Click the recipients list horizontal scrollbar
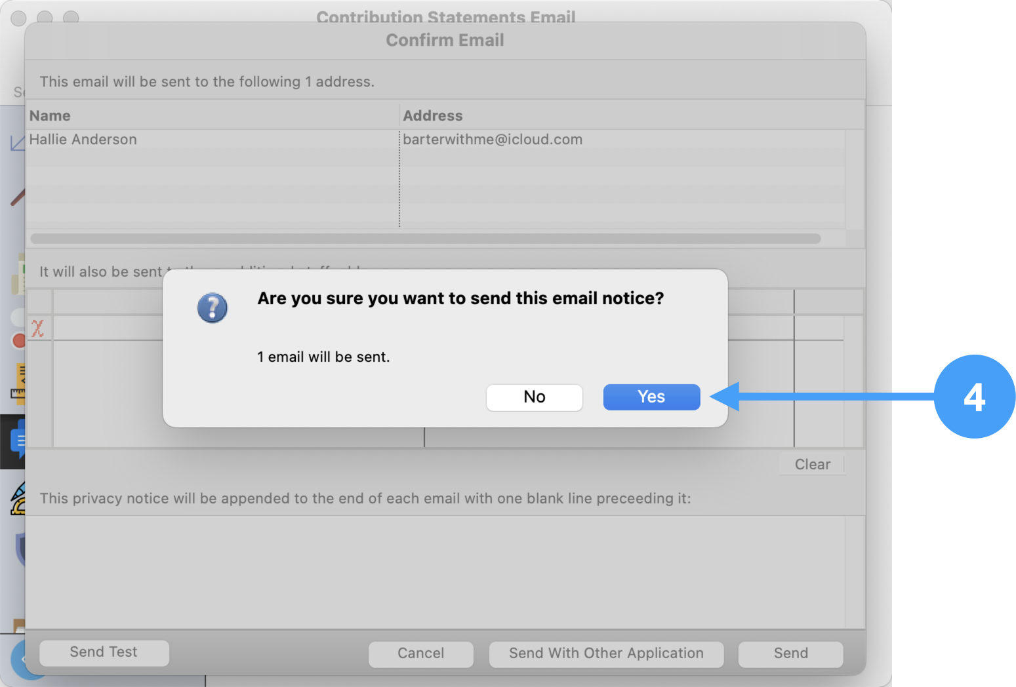Screen dimensions: 1016x687 coord(426,239)
